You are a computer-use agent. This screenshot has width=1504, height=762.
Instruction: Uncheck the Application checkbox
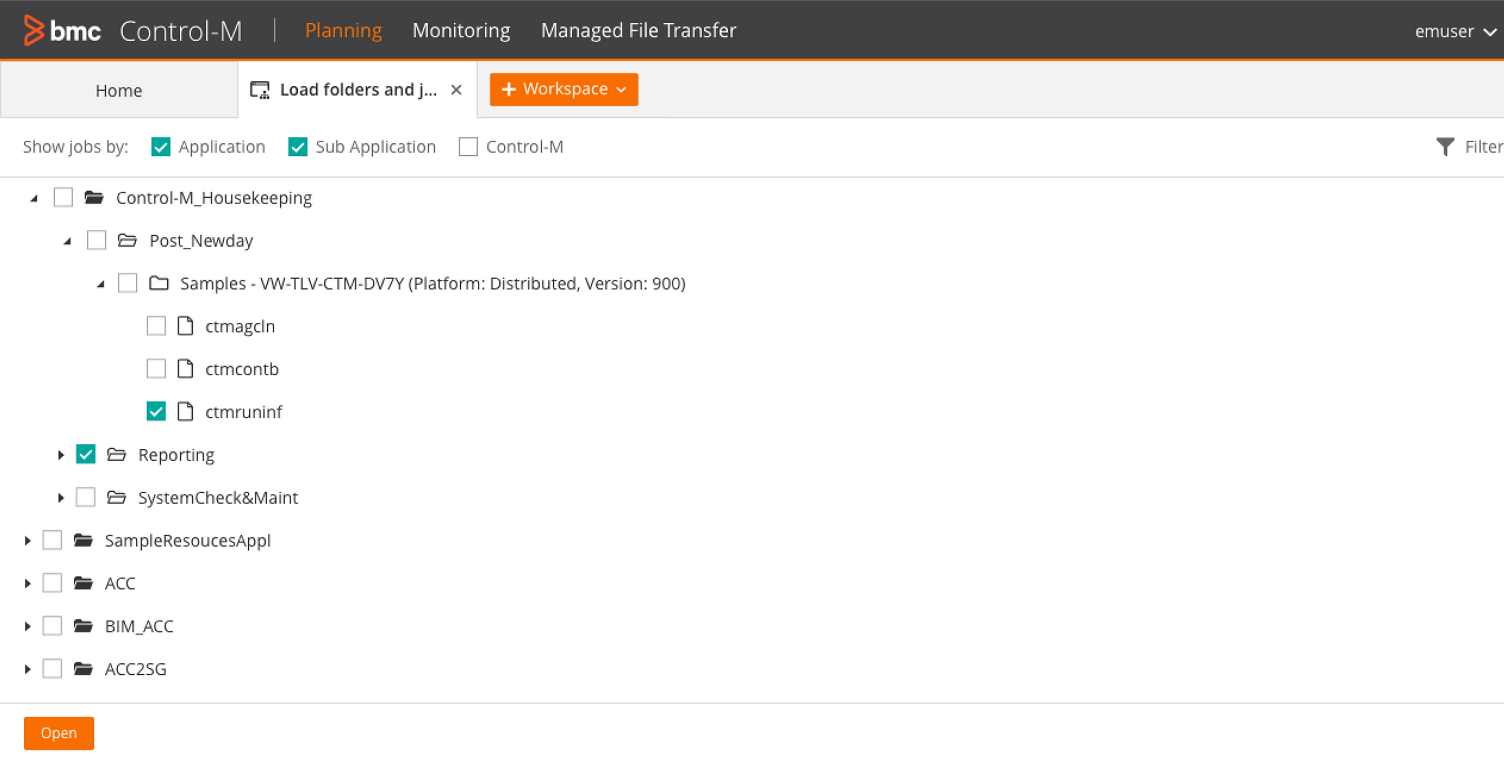click(x=161, y=147)
